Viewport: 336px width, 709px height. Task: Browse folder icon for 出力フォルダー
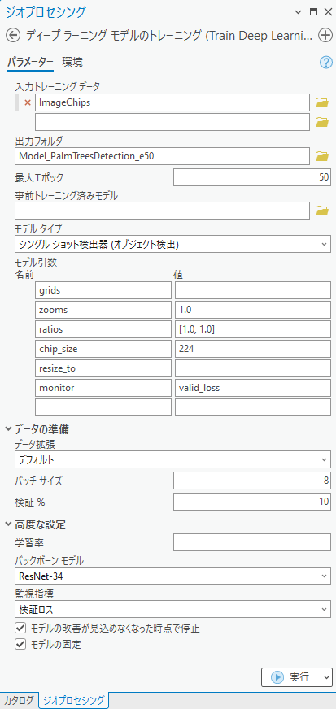[321, 156]
